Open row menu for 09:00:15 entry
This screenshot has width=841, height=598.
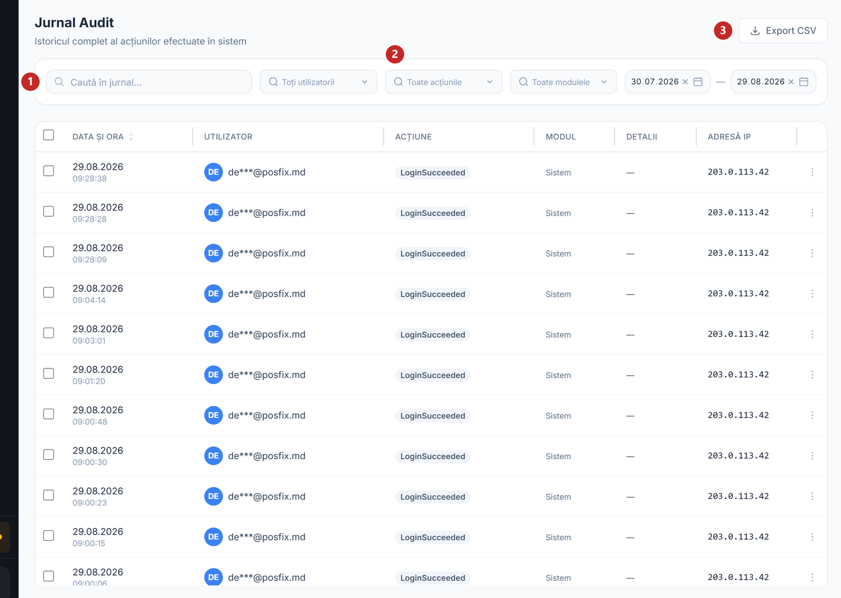point(812,537)
